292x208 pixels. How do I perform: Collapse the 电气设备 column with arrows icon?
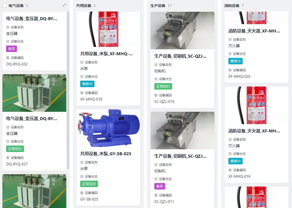(64, 5)
